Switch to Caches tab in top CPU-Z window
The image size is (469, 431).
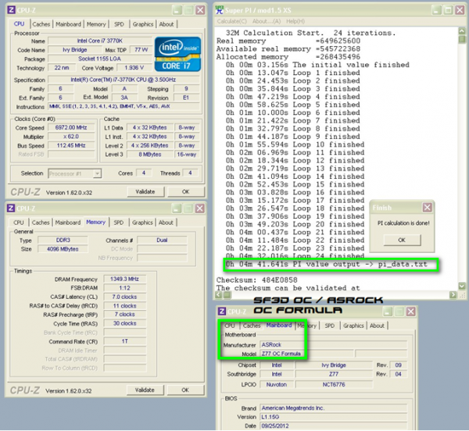(41, 24)
